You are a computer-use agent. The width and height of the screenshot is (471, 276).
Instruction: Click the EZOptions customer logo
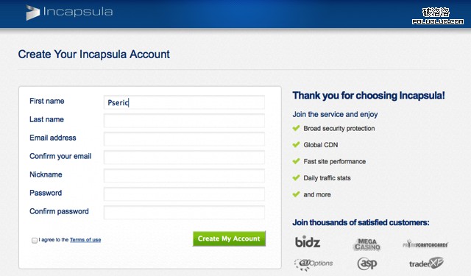pos(314,264)
